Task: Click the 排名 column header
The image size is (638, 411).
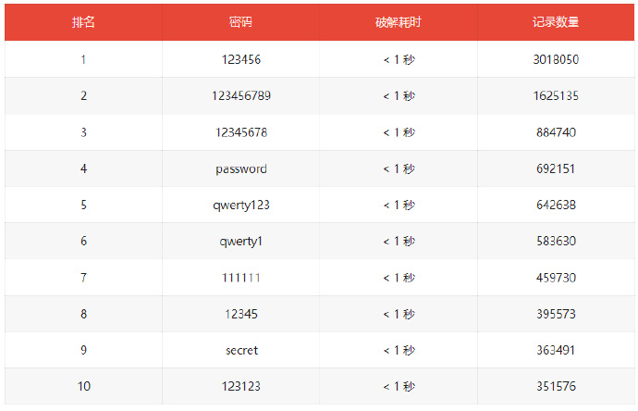Action: pos(83,22)
